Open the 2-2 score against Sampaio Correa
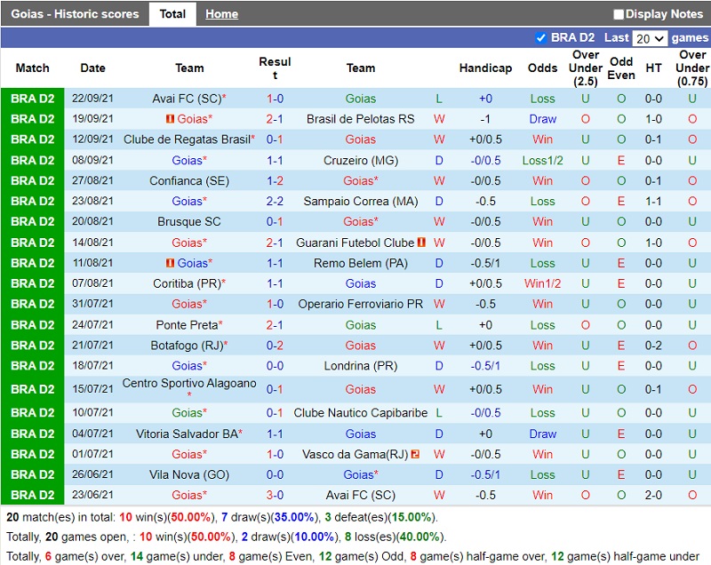 point(275,202)
